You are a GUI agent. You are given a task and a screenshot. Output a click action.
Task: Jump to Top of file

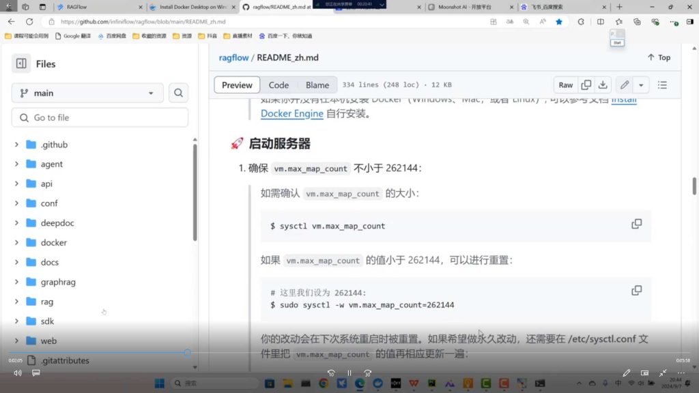pos(659,57)
